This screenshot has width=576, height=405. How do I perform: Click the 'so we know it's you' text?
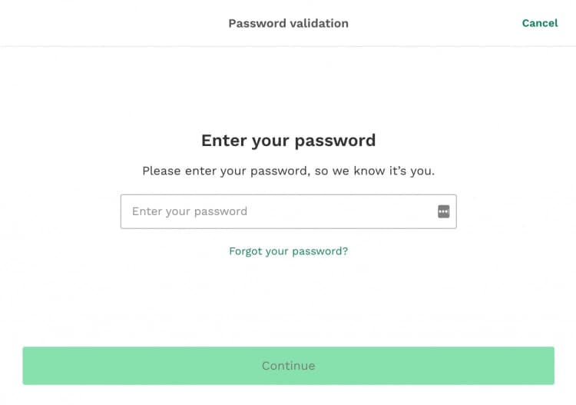click(x=375, y=171)
